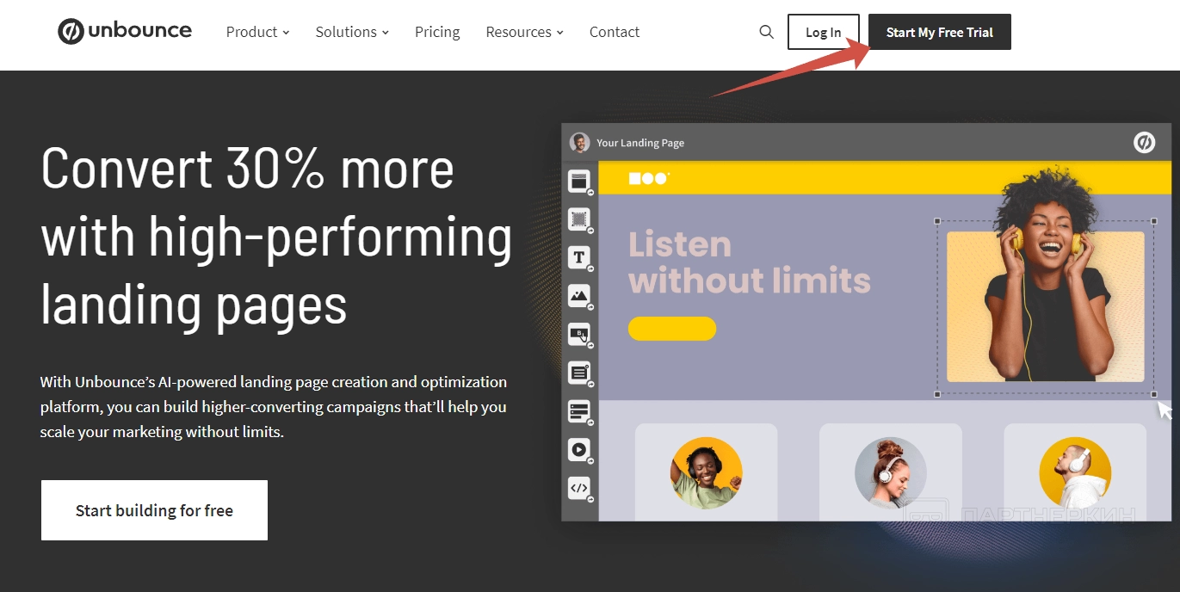Expand the Solutions dropdown menu
The image size is (1180, 592).
point(352,32)
